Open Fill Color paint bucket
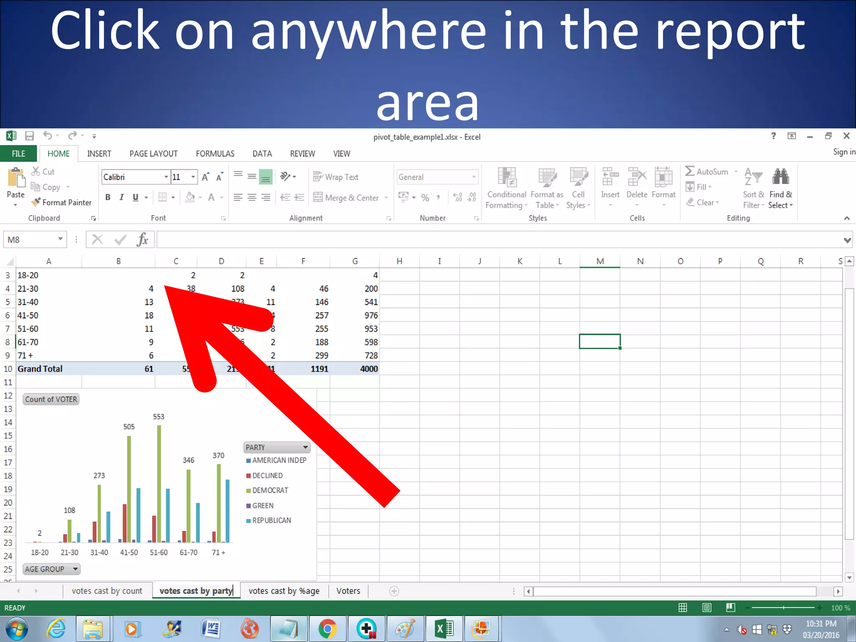The width and height of the screenshot is (856, 642). (x=190, y=197)
